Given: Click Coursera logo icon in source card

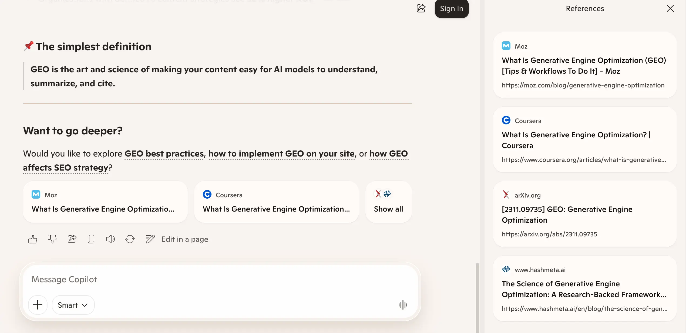Looking at the screenshot, I should click(x=207, y=194).
